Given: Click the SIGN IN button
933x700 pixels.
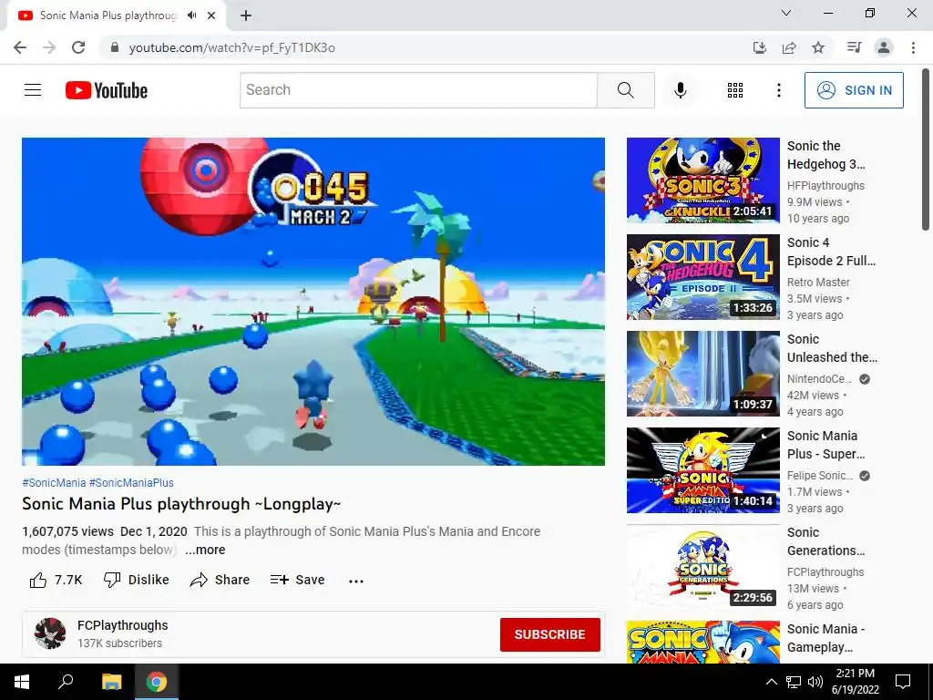Looking at the screenshot, I should (x=854, y=90).
